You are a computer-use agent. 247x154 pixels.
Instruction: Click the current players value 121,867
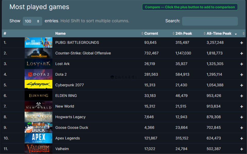pos(151,138)
